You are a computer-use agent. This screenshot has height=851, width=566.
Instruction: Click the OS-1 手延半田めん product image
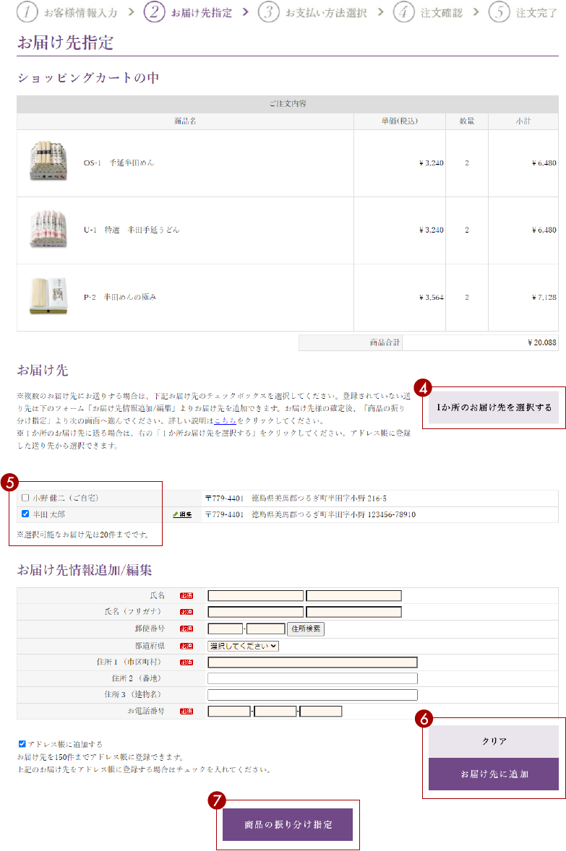(48, 162)
